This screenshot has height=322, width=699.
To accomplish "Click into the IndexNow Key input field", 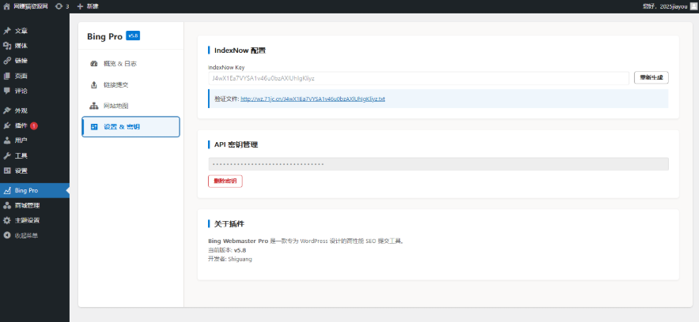I will click(x=418, y=78).
